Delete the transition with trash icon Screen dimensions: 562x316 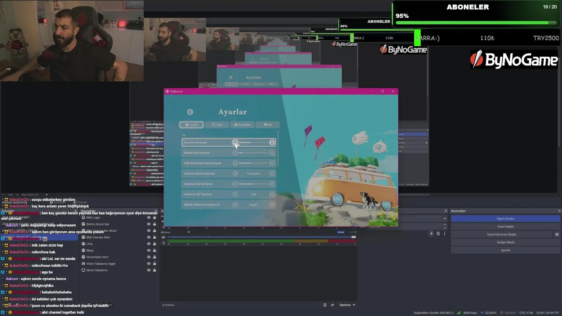point(438,233)
